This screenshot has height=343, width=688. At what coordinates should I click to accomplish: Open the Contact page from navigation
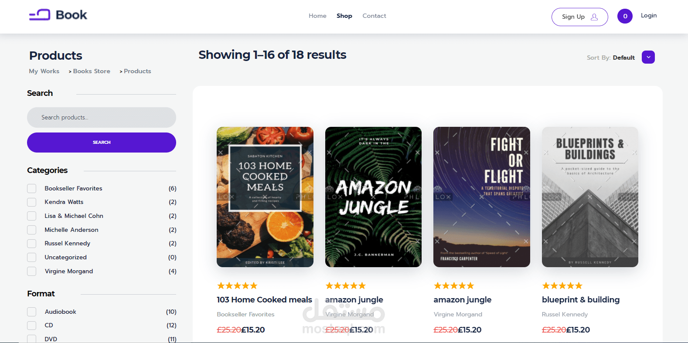374,16
